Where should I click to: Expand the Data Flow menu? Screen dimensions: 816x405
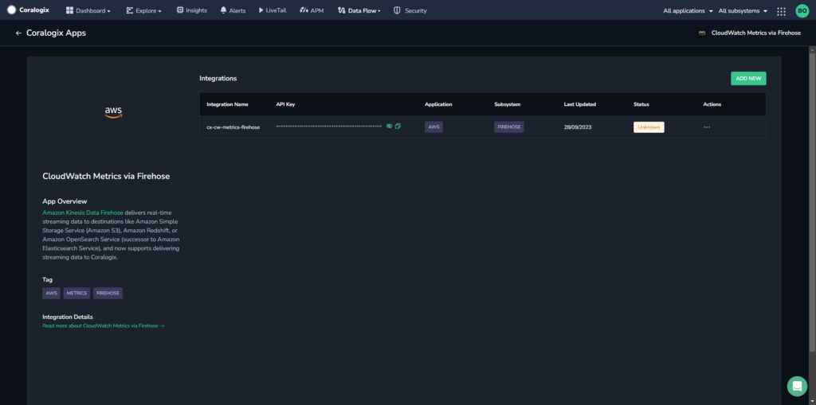coord(359,10)
